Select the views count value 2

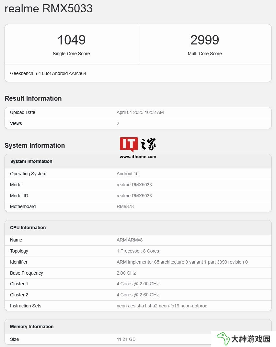pyautogui.click(x=118, y=123)
